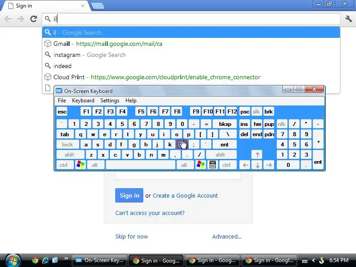Image resolution: width=356 pixels, height=267 pixels.
Task: Click the esc key on the on-screen keyboard
Action: pos(62,112)
